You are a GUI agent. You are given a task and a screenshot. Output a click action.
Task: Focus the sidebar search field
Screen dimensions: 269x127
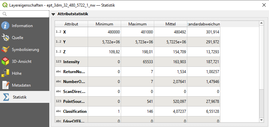click(x=24, y=14)
